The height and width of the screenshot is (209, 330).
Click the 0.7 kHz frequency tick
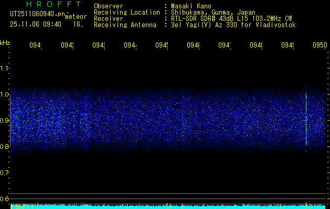tap(5, 173)
